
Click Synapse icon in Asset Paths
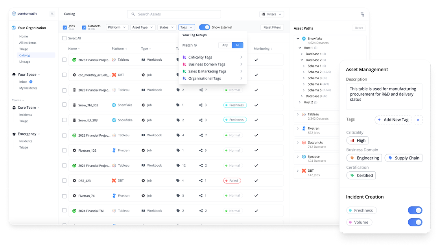coord(304,156)
